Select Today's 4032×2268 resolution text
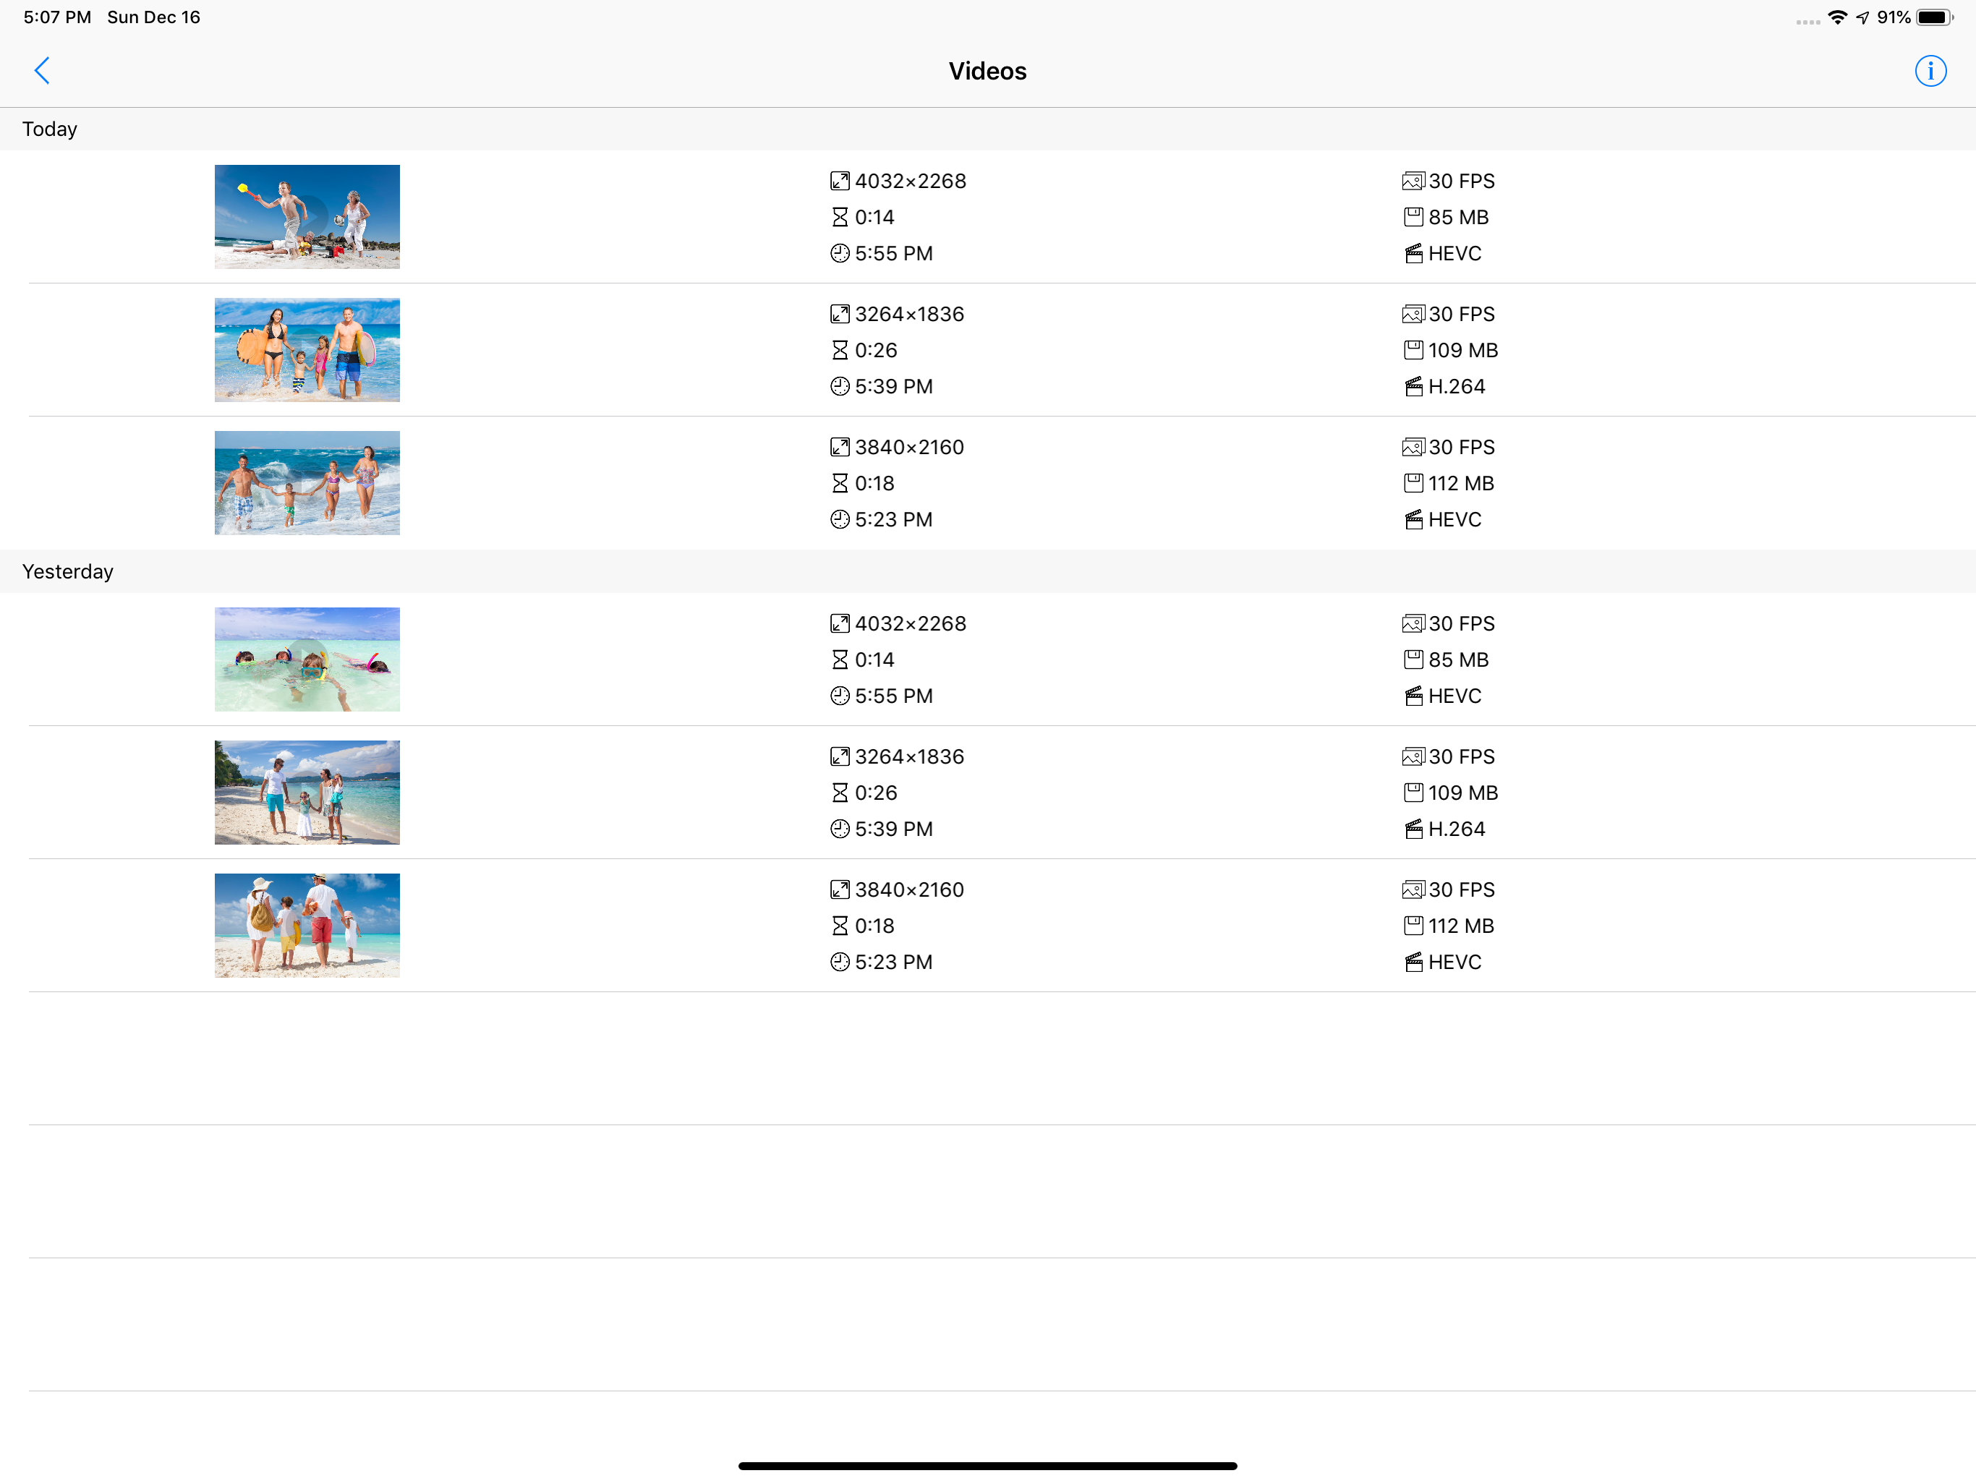Viewport: 1976px width, 1481px height. click(911, 181)
